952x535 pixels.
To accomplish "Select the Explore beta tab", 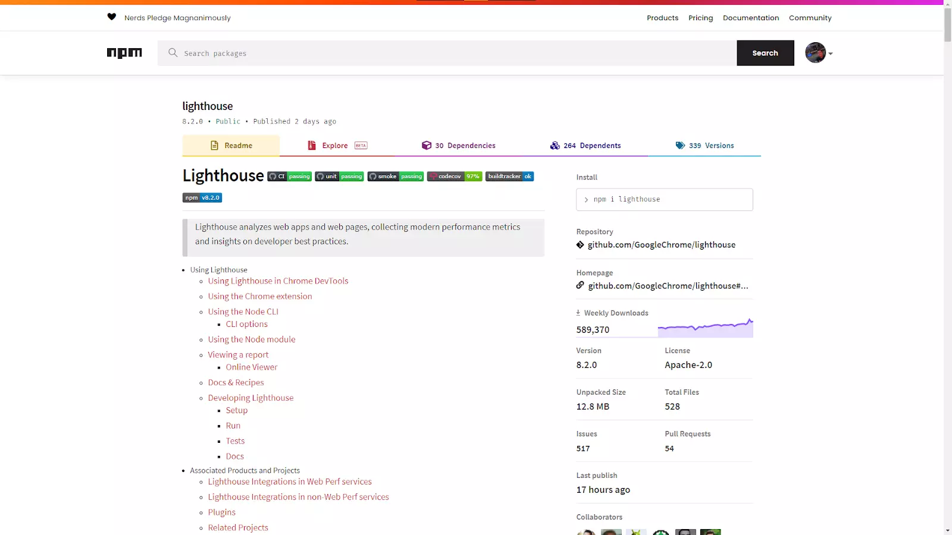I will pyautogui.click(x=337, y=146).
